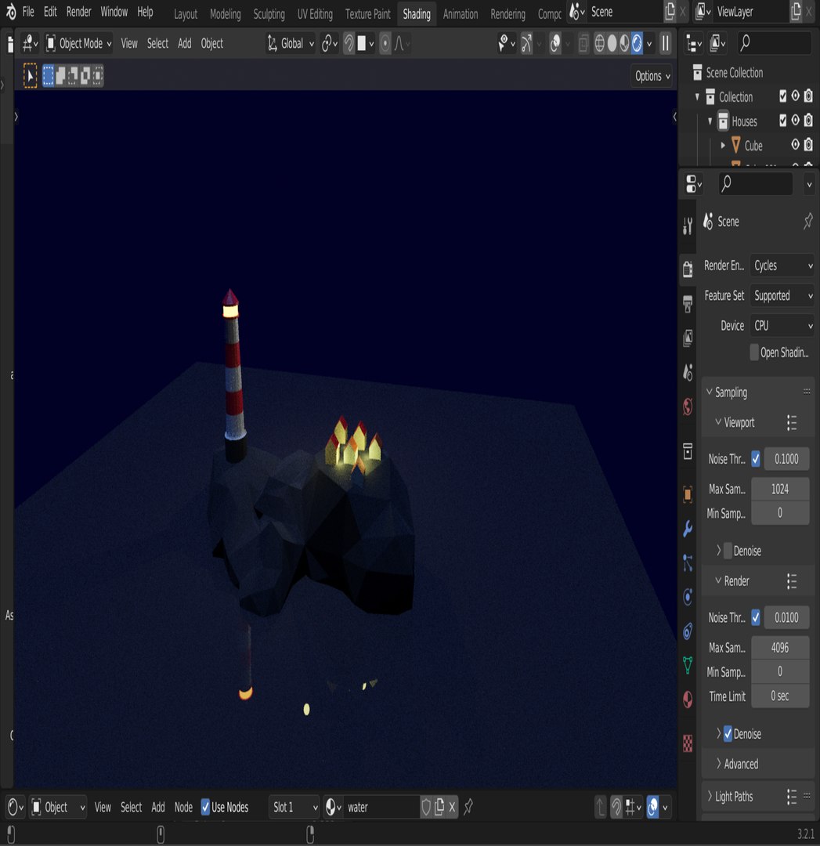This screenshot has width=820, height=846.
Task: Duplicate the water material
Action: click(439, 807)
